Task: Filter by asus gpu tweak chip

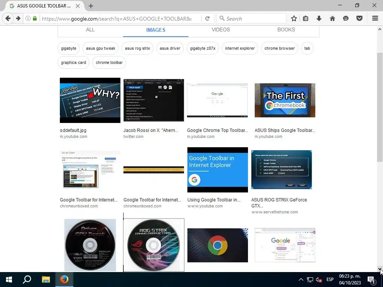Action: pos(101,48)
